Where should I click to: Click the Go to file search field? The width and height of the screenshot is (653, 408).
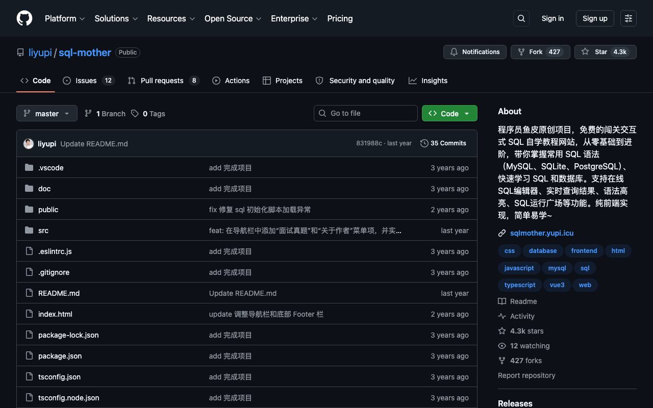[x=366, y=113]
